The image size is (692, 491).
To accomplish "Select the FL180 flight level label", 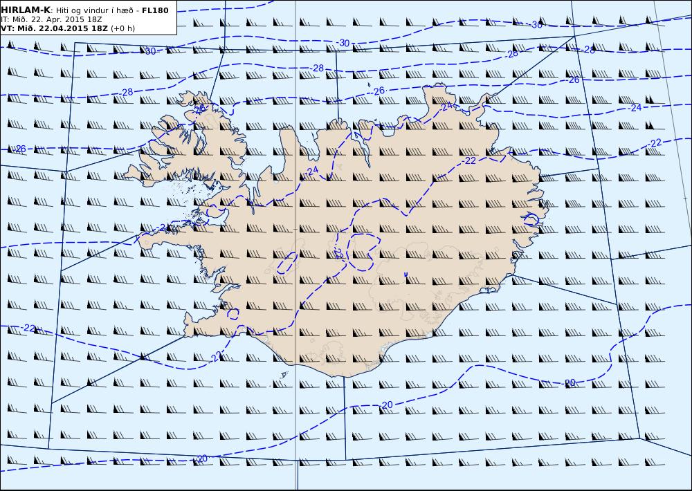I will [x=155, y=10].
